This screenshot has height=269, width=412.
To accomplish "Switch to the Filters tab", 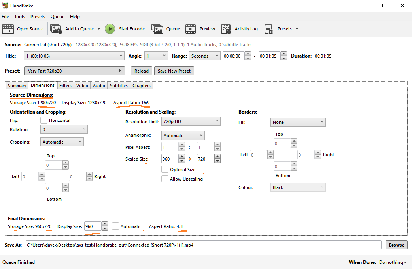I will click(x=65, y=86).
